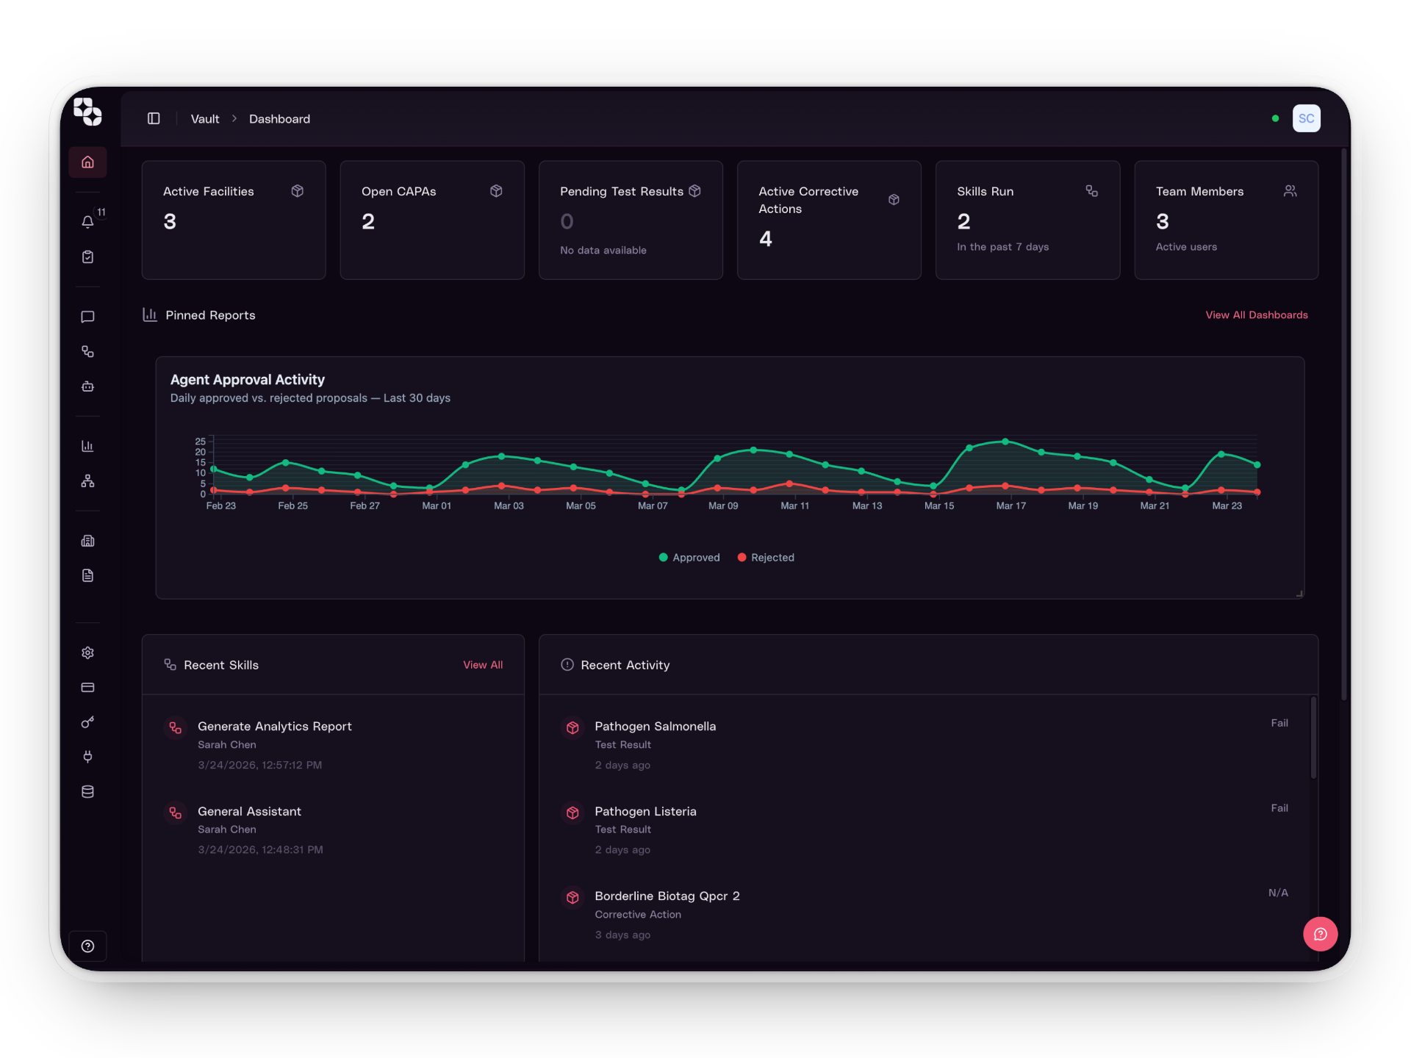Screen dimensions: 1411x1058
Task: Click View All in Recent Skills panel
Action: coord(483,664)
